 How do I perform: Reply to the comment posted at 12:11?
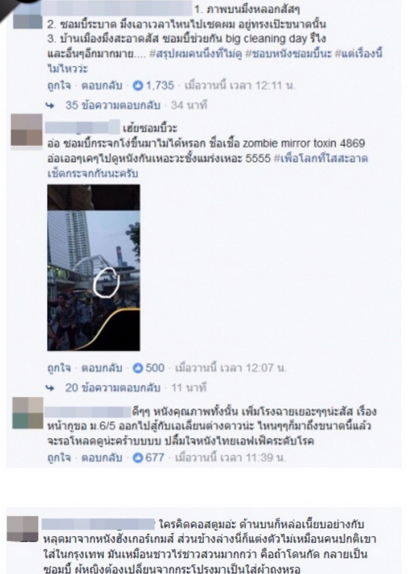pos(102,86)
